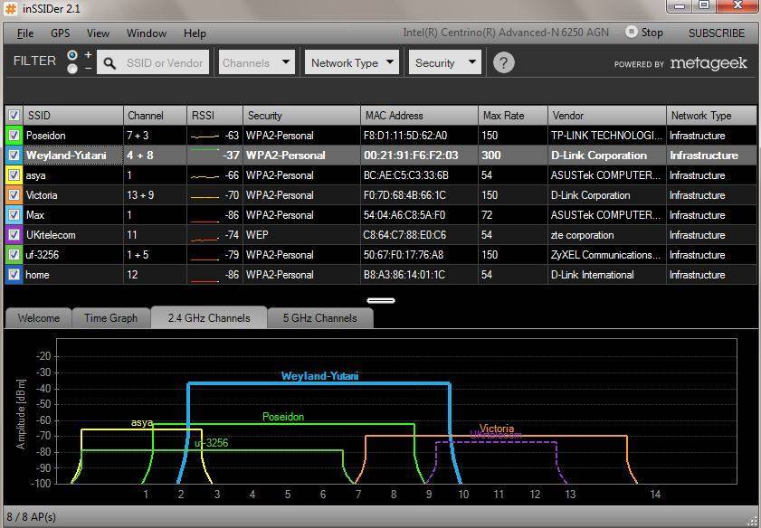The image size is (761, 528).
Task: Select the plus filter radio button
Action: click(x=72, y=55)
